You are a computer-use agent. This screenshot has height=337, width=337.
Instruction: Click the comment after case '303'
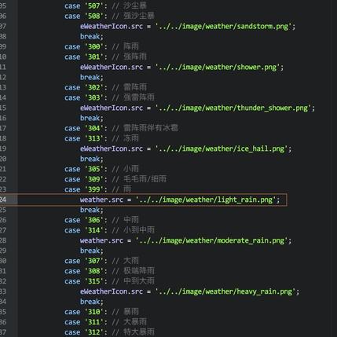pos(133,97)
